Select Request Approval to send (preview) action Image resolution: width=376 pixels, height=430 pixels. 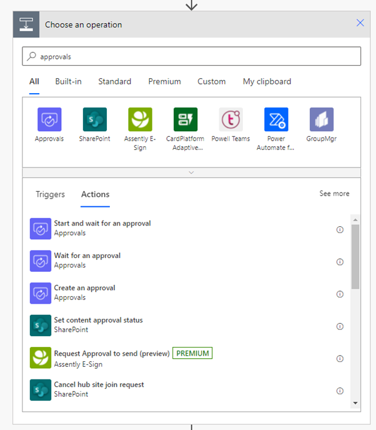[x=186, y=358]
